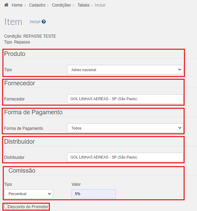Focus the Distribuidor input with GOL LINHAS AEREAS

click(125, 157)
